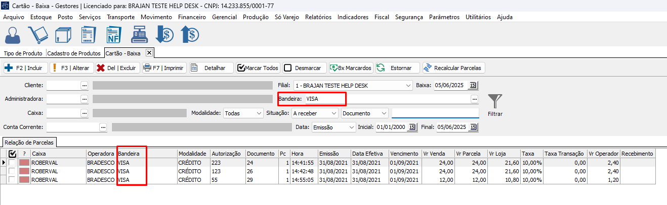Expand the Situação dropdown showing A receber
The height and width of the screenshot is (205, 667).
315,113
